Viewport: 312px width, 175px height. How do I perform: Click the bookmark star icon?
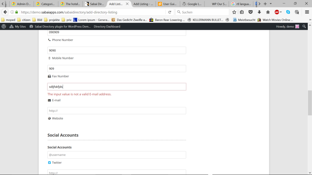tap(234, 12)
